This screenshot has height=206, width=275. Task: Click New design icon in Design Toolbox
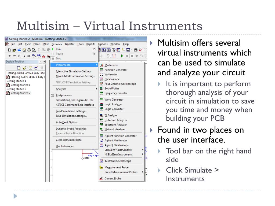[19, 68]
